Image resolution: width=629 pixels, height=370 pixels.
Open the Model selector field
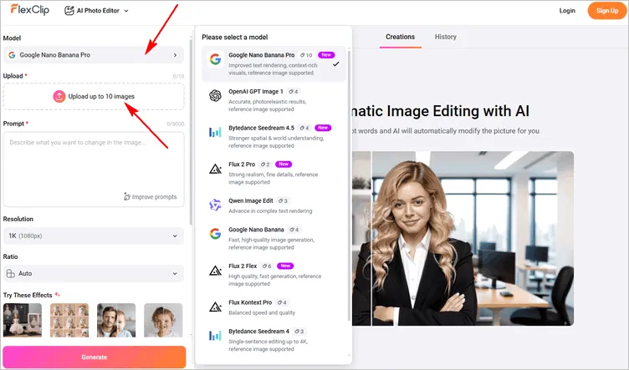click(x=94, y=55)
